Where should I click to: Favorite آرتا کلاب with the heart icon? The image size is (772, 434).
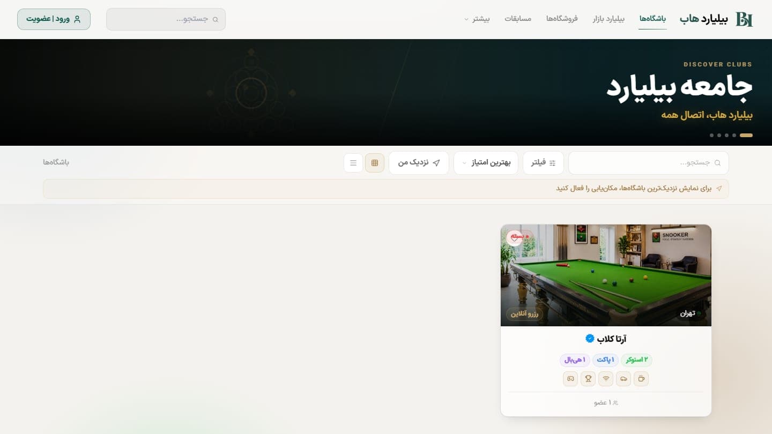point(515,239)
